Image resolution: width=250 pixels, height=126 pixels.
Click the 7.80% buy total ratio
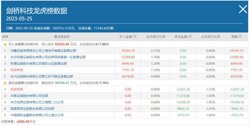(104, 44)
